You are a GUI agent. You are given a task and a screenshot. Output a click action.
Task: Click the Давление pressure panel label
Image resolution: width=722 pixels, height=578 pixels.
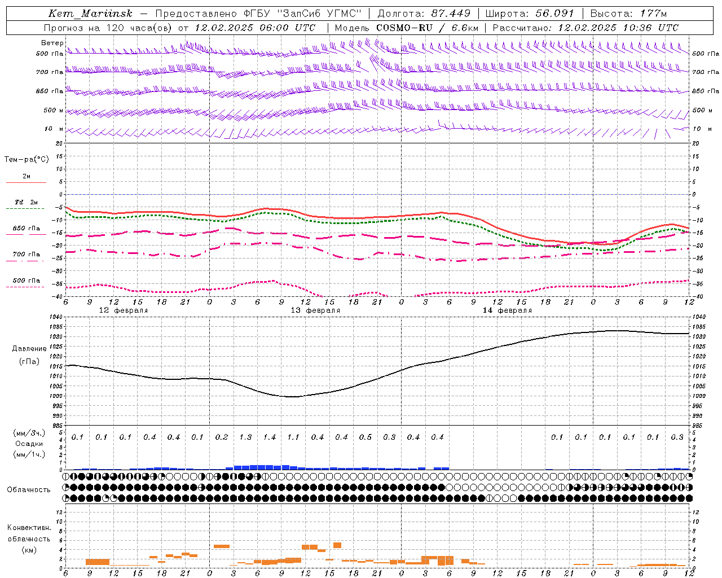tap(29, 349)
